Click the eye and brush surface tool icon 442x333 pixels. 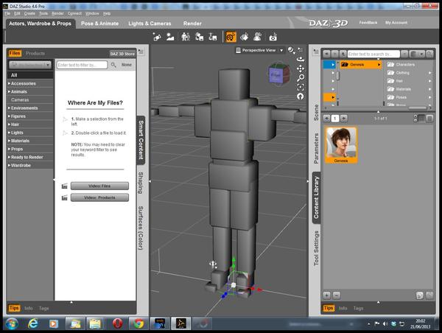click(245, 37)
